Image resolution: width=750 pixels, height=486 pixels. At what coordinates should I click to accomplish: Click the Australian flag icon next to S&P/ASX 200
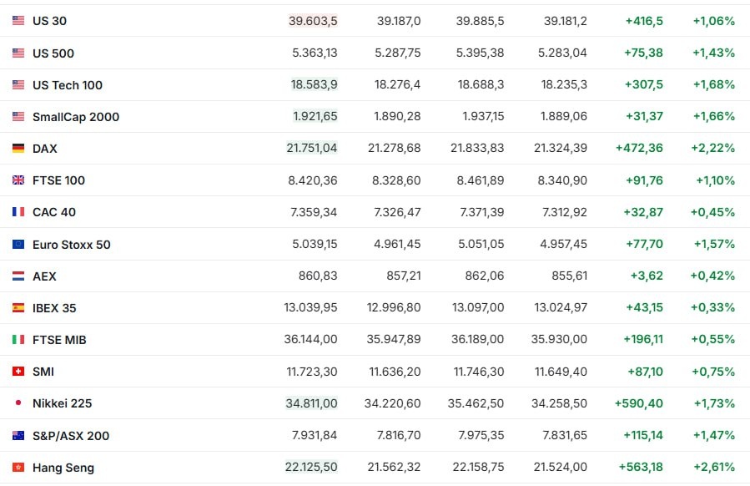pyautogui.click(x=18, y=436)
